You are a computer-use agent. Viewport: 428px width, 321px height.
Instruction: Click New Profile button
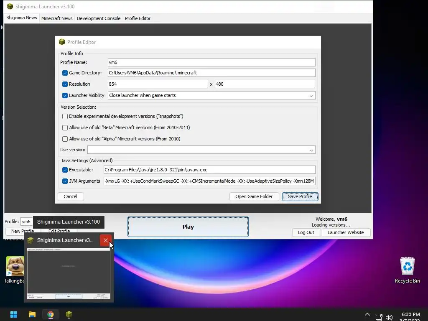23,231
